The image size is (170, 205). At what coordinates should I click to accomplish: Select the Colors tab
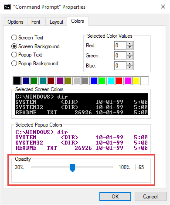pyautogui.click(x=78, y=21)
